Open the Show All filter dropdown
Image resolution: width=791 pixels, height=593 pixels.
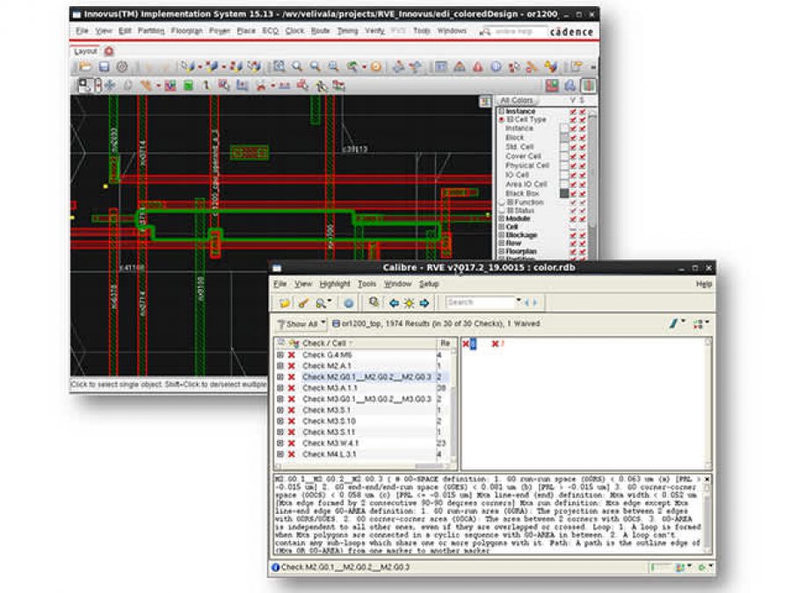click(x=301, y=324)
